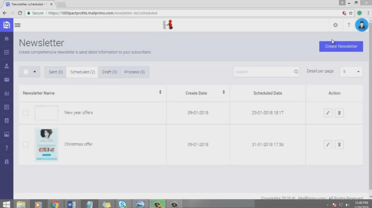Image resolution: width=372 pixels, height=208 pixels.
Task: Expand the bulk select dropdown arrow
Action: tap(34, 72)
